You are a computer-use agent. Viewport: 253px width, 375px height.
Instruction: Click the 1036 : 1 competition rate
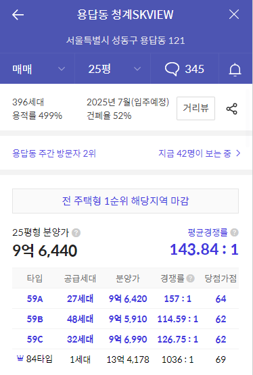(178, 359)
